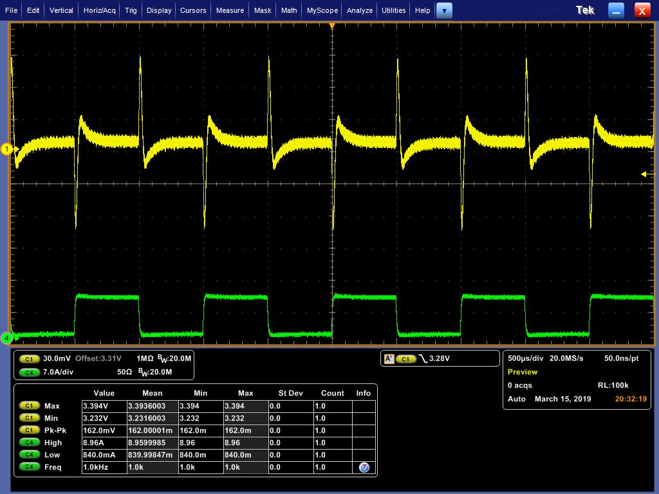Select the yellow channel 1 ground marker

click(x=7, y=149)
